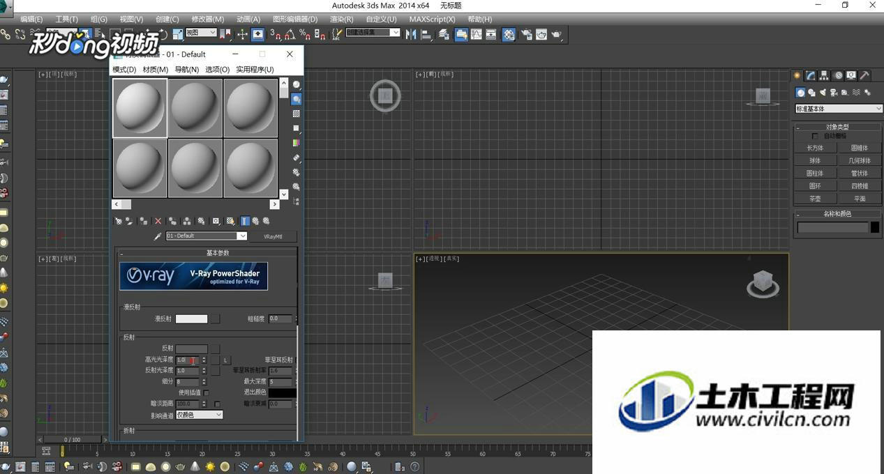Click the VRayMtl material type button
This screenshot has height=474, width=884.
coord(274,236)
